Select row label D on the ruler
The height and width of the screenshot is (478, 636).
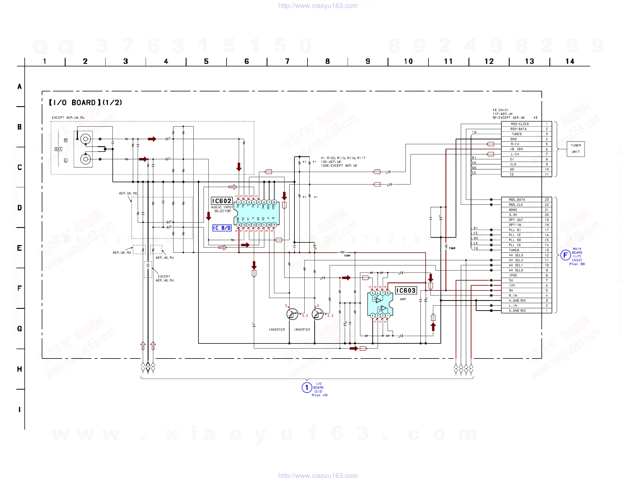[x=20, y=207]
